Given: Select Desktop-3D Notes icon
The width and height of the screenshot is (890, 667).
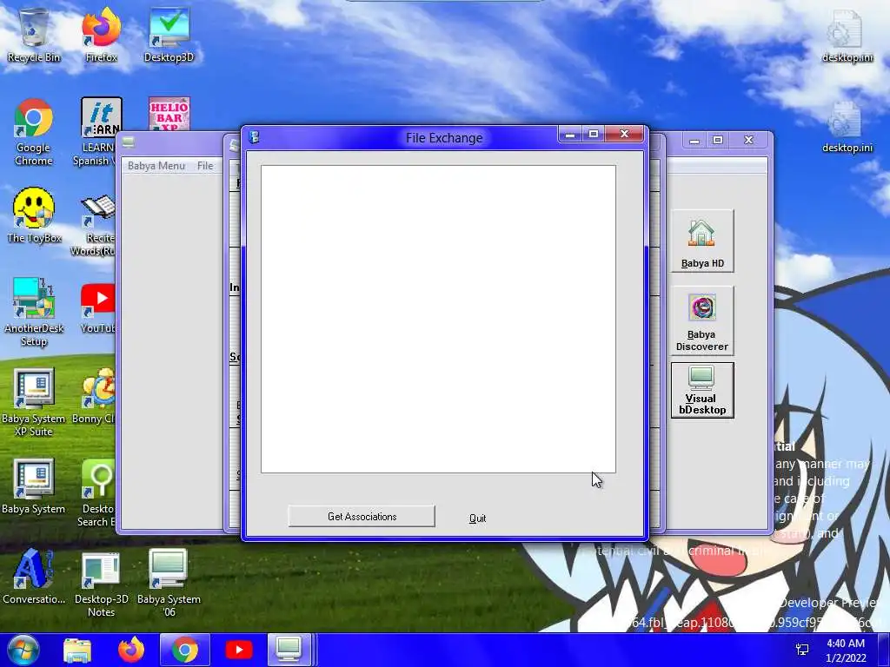Looking at the screenshot, I should 101,583.
